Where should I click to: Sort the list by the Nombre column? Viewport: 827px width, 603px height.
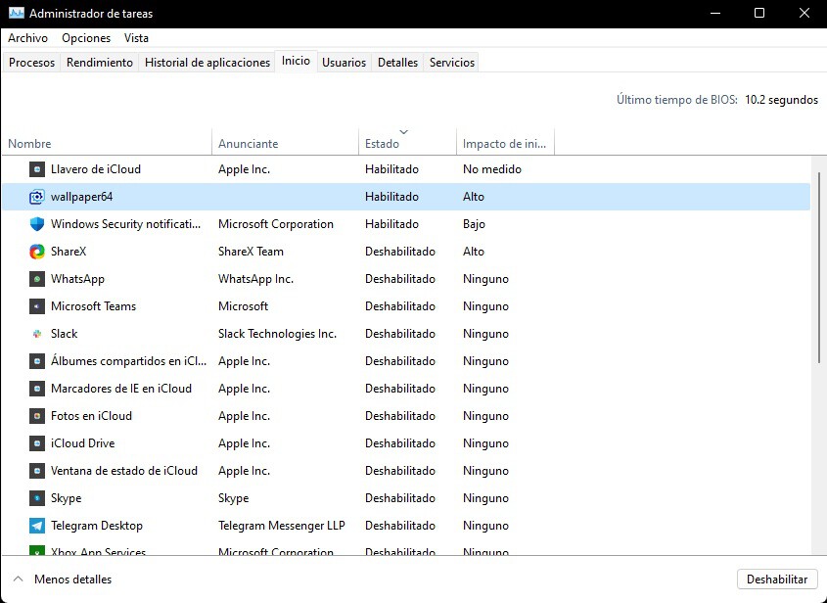tap(29, 143)
